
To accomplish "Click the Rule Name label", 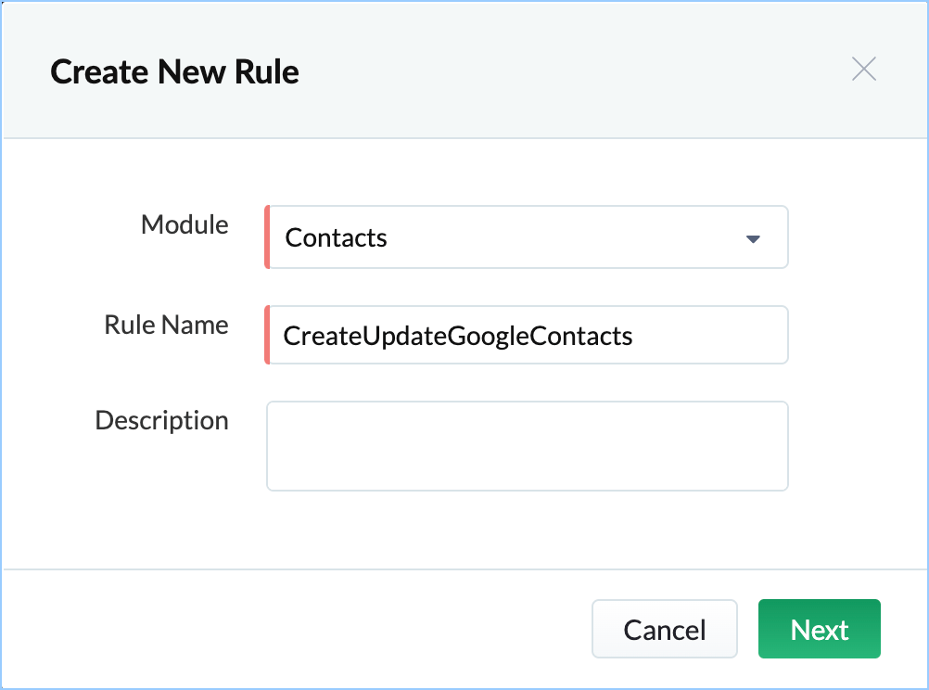I will [x=166, y=325].
